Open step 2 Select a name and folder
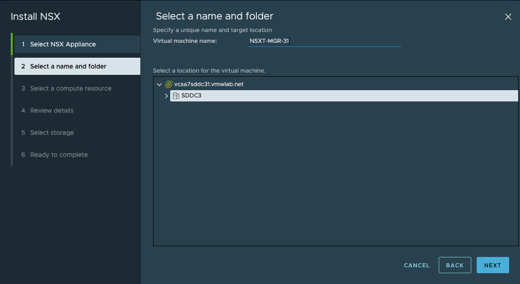This screenshot has width=520, height=284. tap(77, 66)
